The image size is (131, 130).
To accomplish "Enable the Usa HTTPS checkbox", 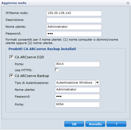I will point(57,70).
